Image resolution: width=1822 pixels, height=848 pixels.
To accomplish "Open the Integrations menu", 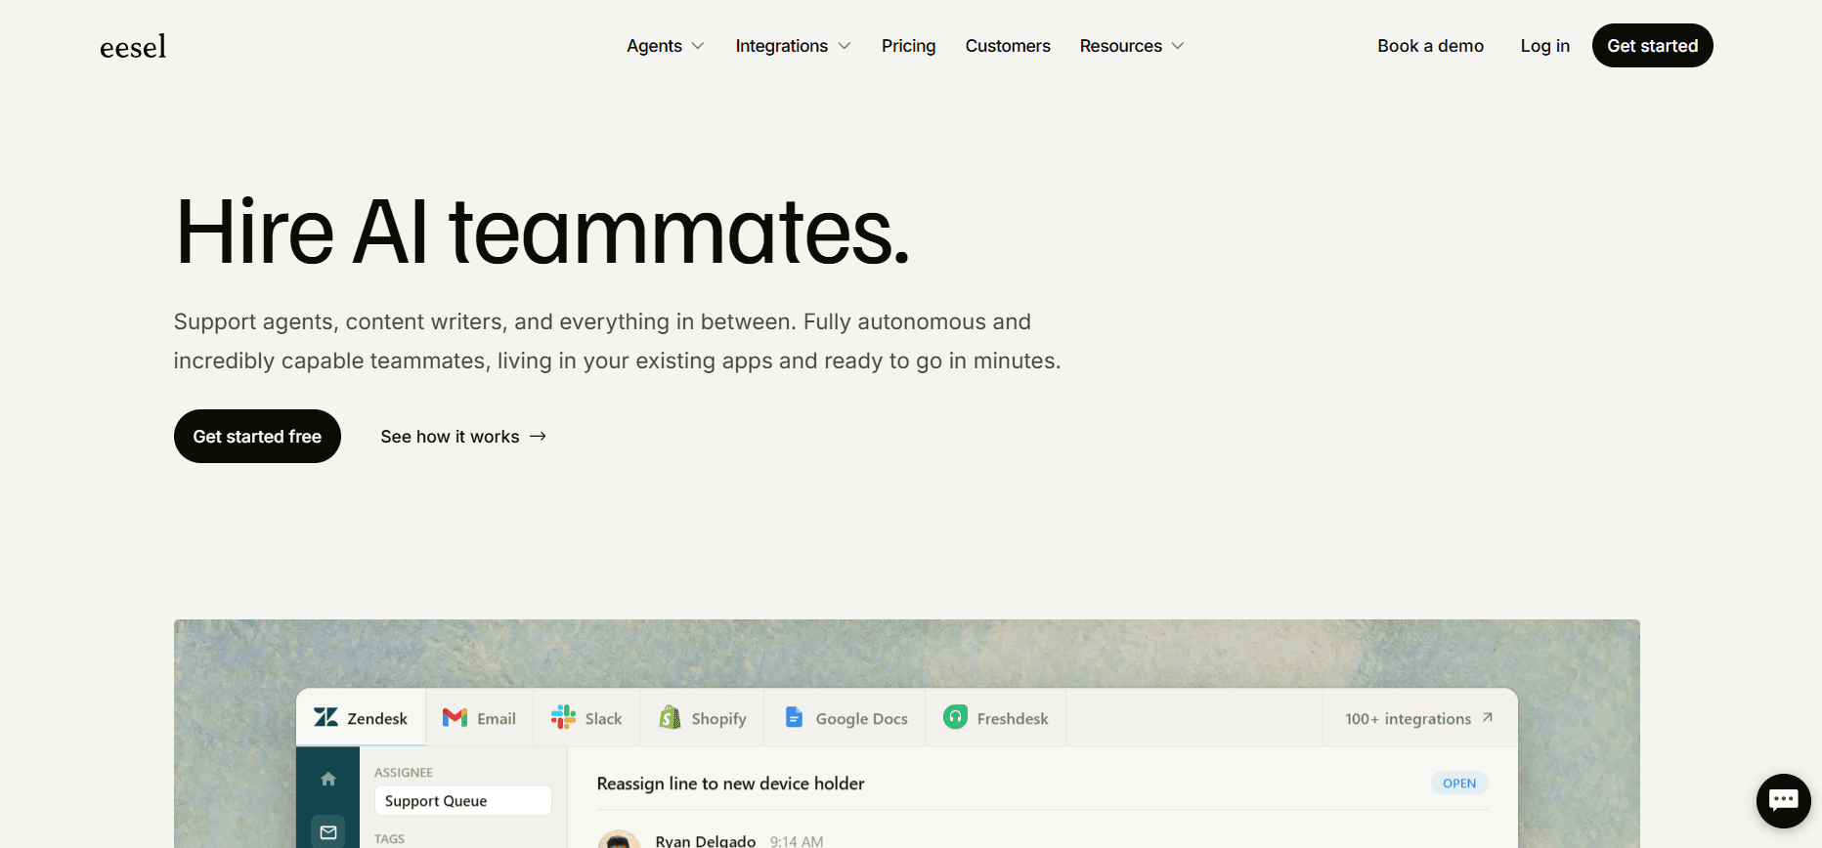I will [x=793, y=46].
